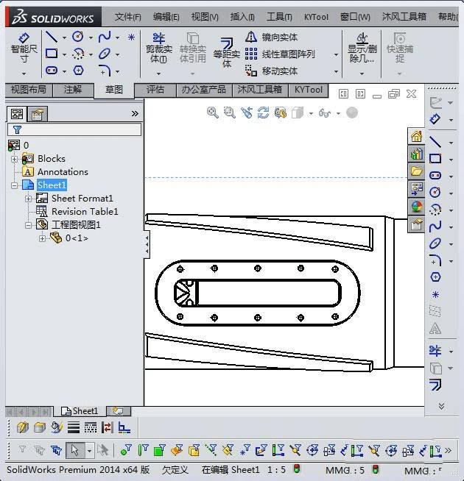Image resolution: width=464 pixels, height=481 pixels.
Task: Pick the Sketch Fillet tool in ribbon
Action: point(105,71)
